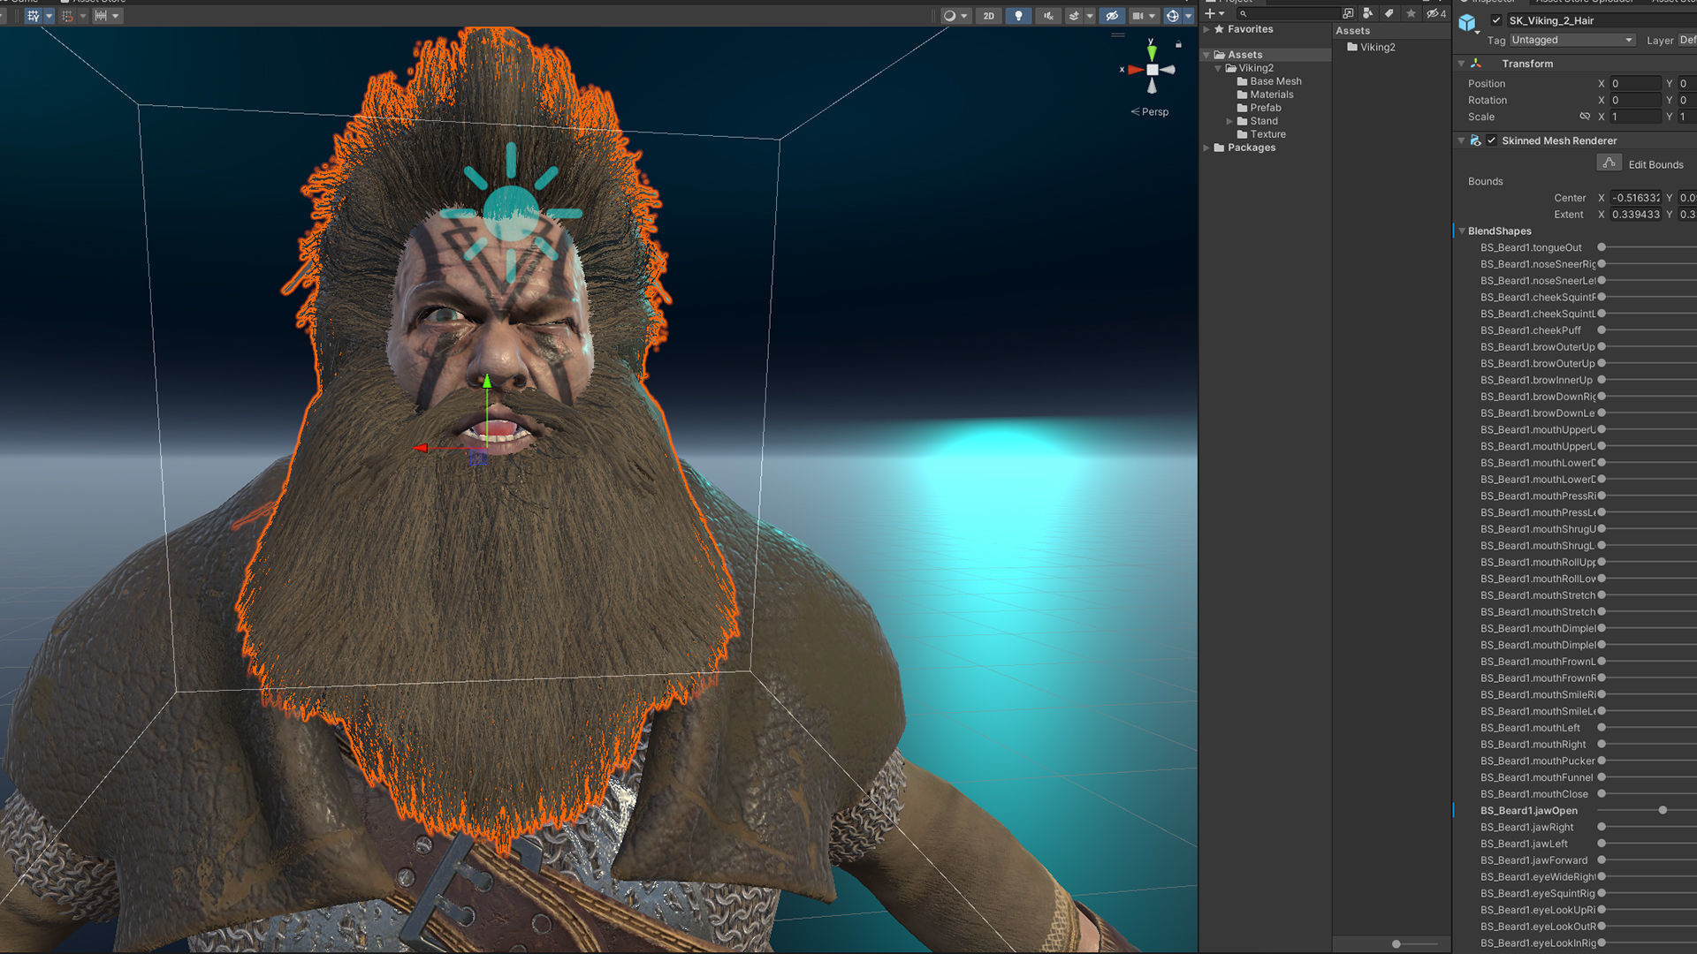Image resolution: width=1697 pixels, height=954 pixels.
Task: Click the BS_Beard1.tongueOut slider handle
Action: coord(1602,247)
